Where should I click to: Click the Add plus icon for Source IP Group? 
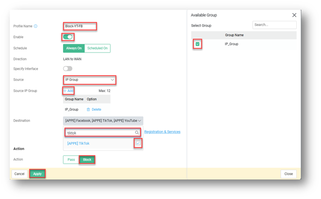pos(65,91)
